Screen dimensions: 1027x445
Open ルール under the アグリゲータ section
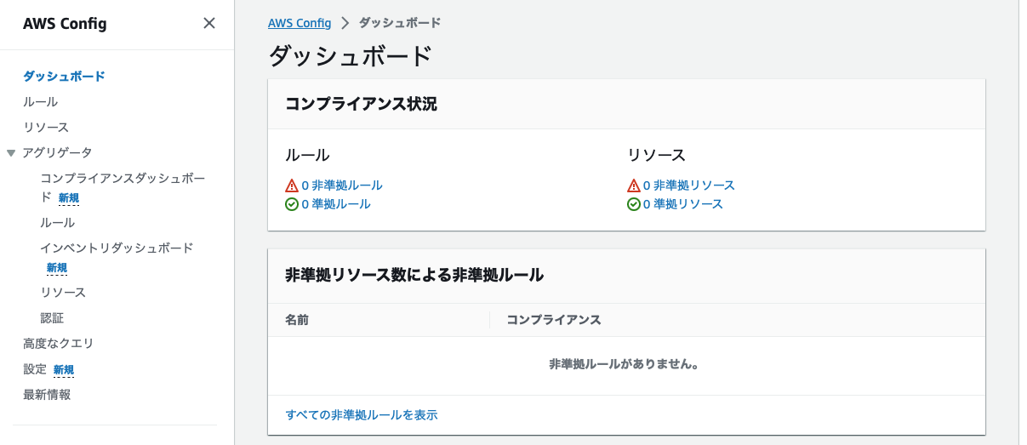tap(58, 222)
